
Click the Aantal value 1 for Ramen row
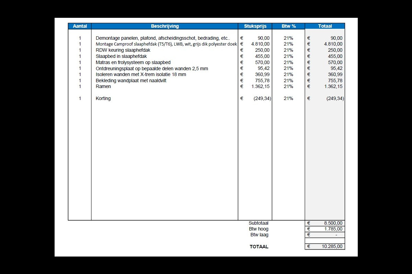pos(80,86)
